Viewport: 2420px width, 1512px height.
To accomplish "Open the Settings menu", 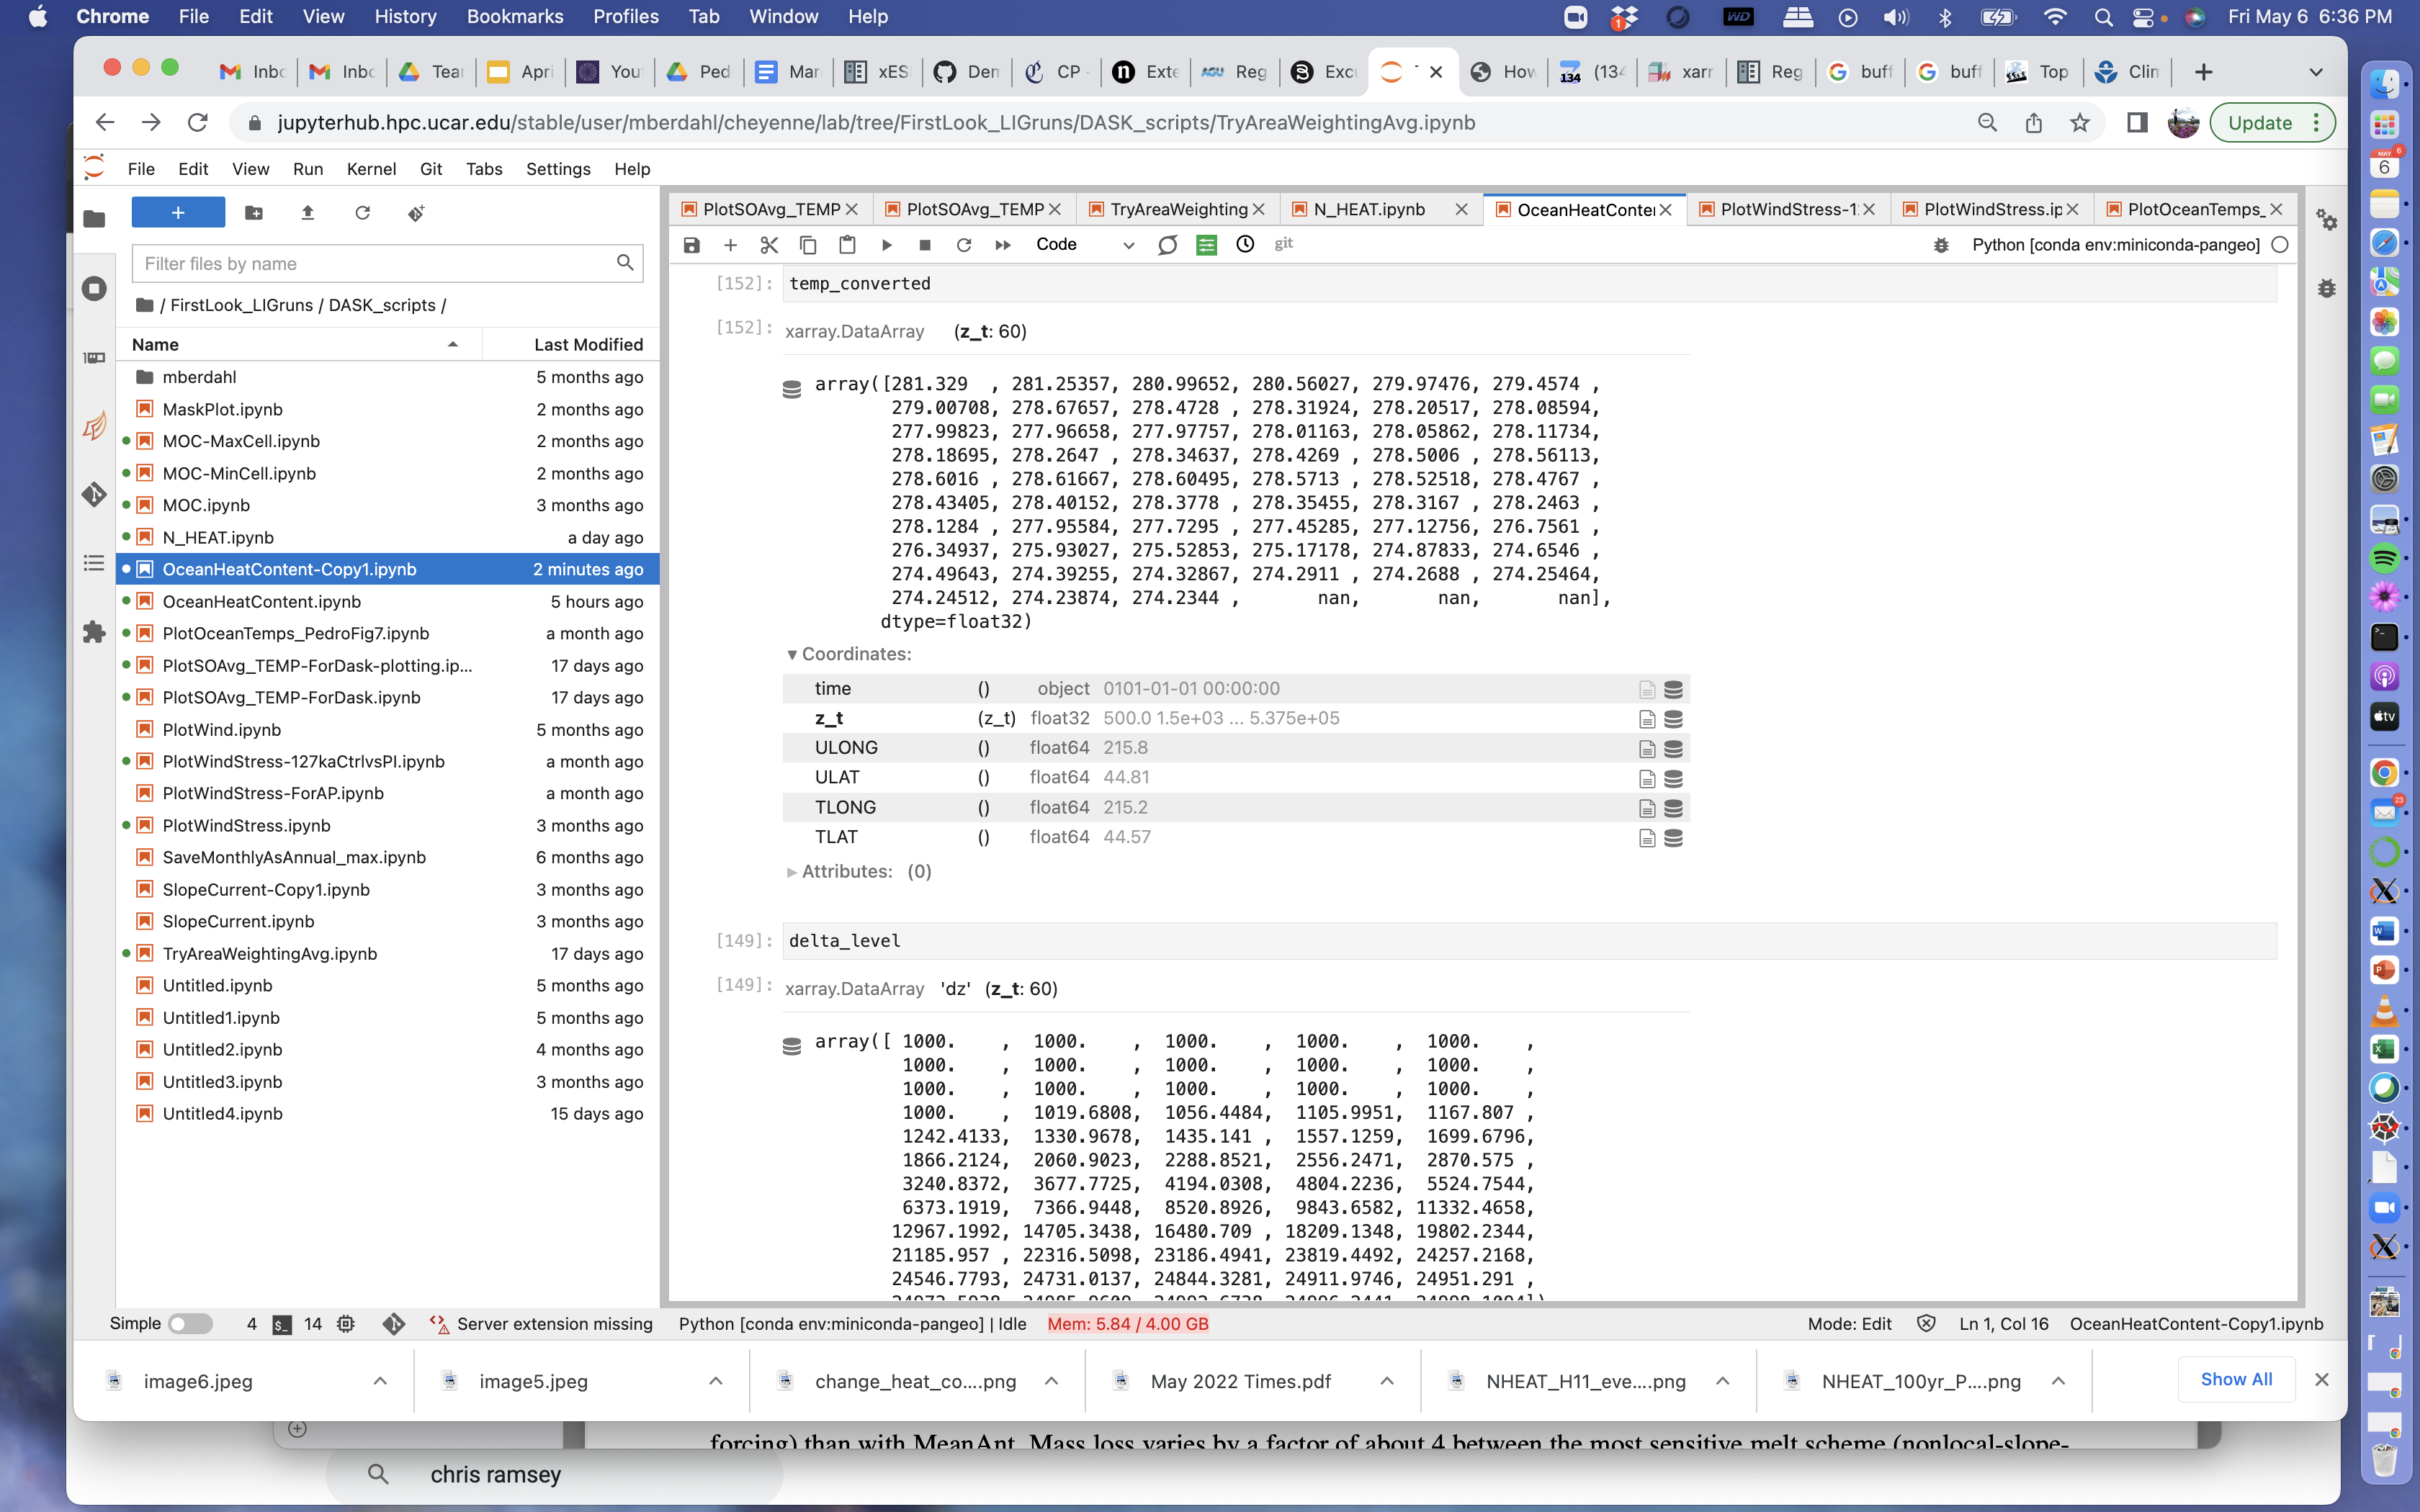I will pos(558,169).
